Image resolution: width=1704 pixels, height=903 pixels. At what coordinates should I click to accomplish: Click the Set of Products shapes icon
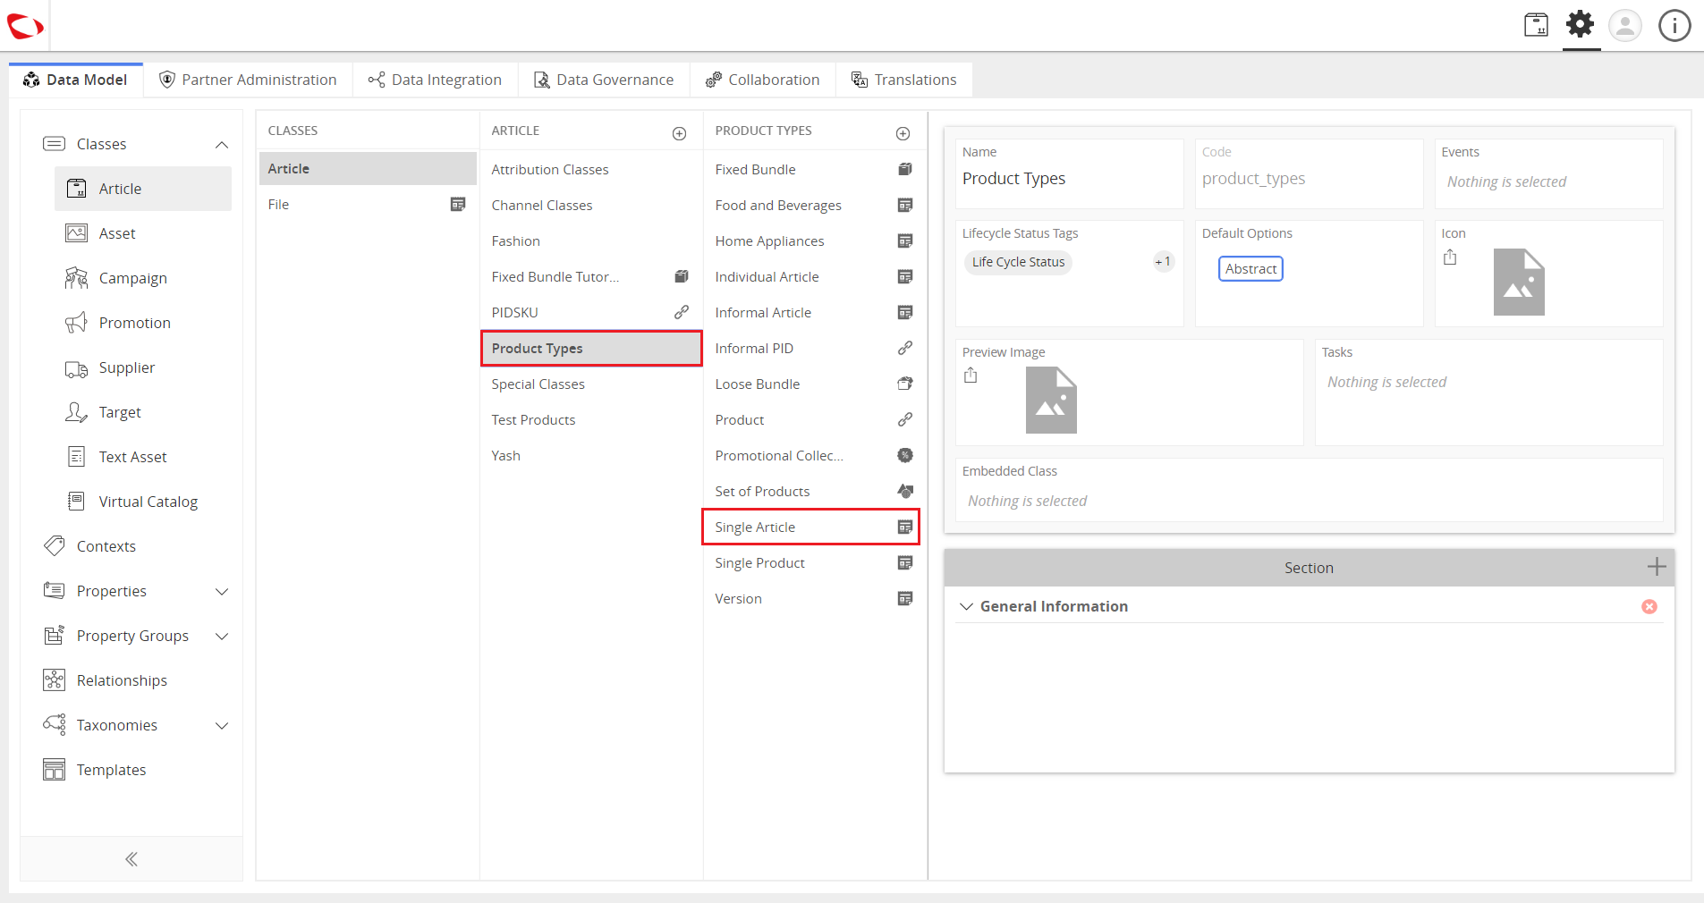pyautogui.click(x=905, y=491)
